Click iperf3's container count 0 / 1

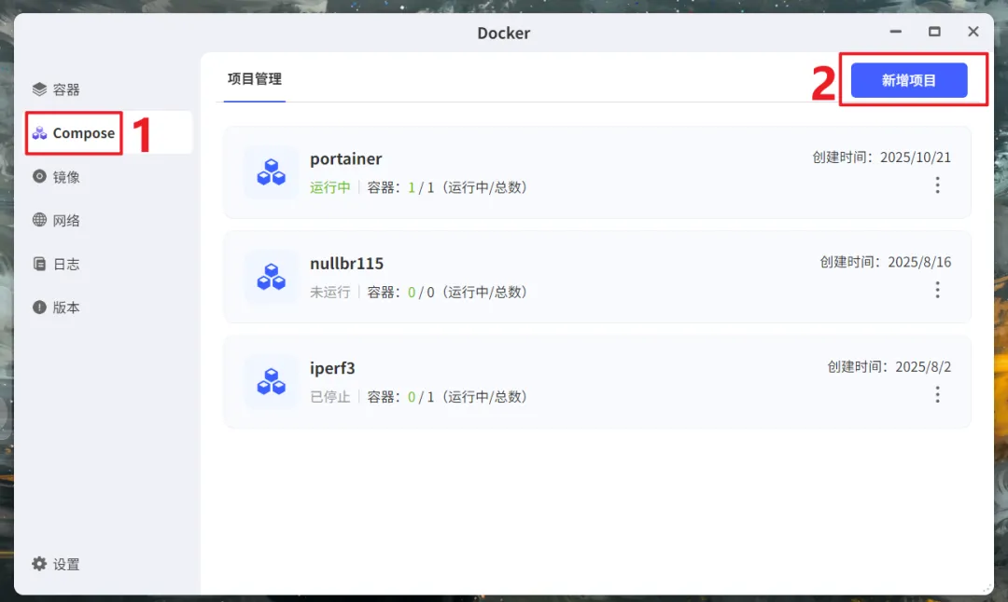421,397
